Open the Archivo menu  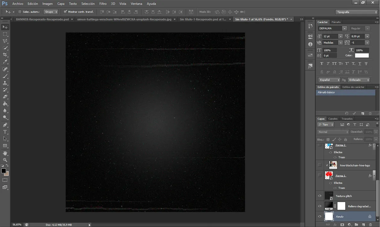coord(18,4)
